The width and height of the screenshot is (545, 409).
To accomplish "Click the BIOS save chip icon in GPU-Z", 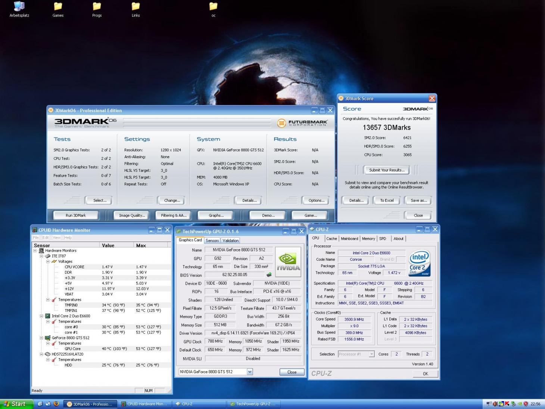I will (269, 275).
